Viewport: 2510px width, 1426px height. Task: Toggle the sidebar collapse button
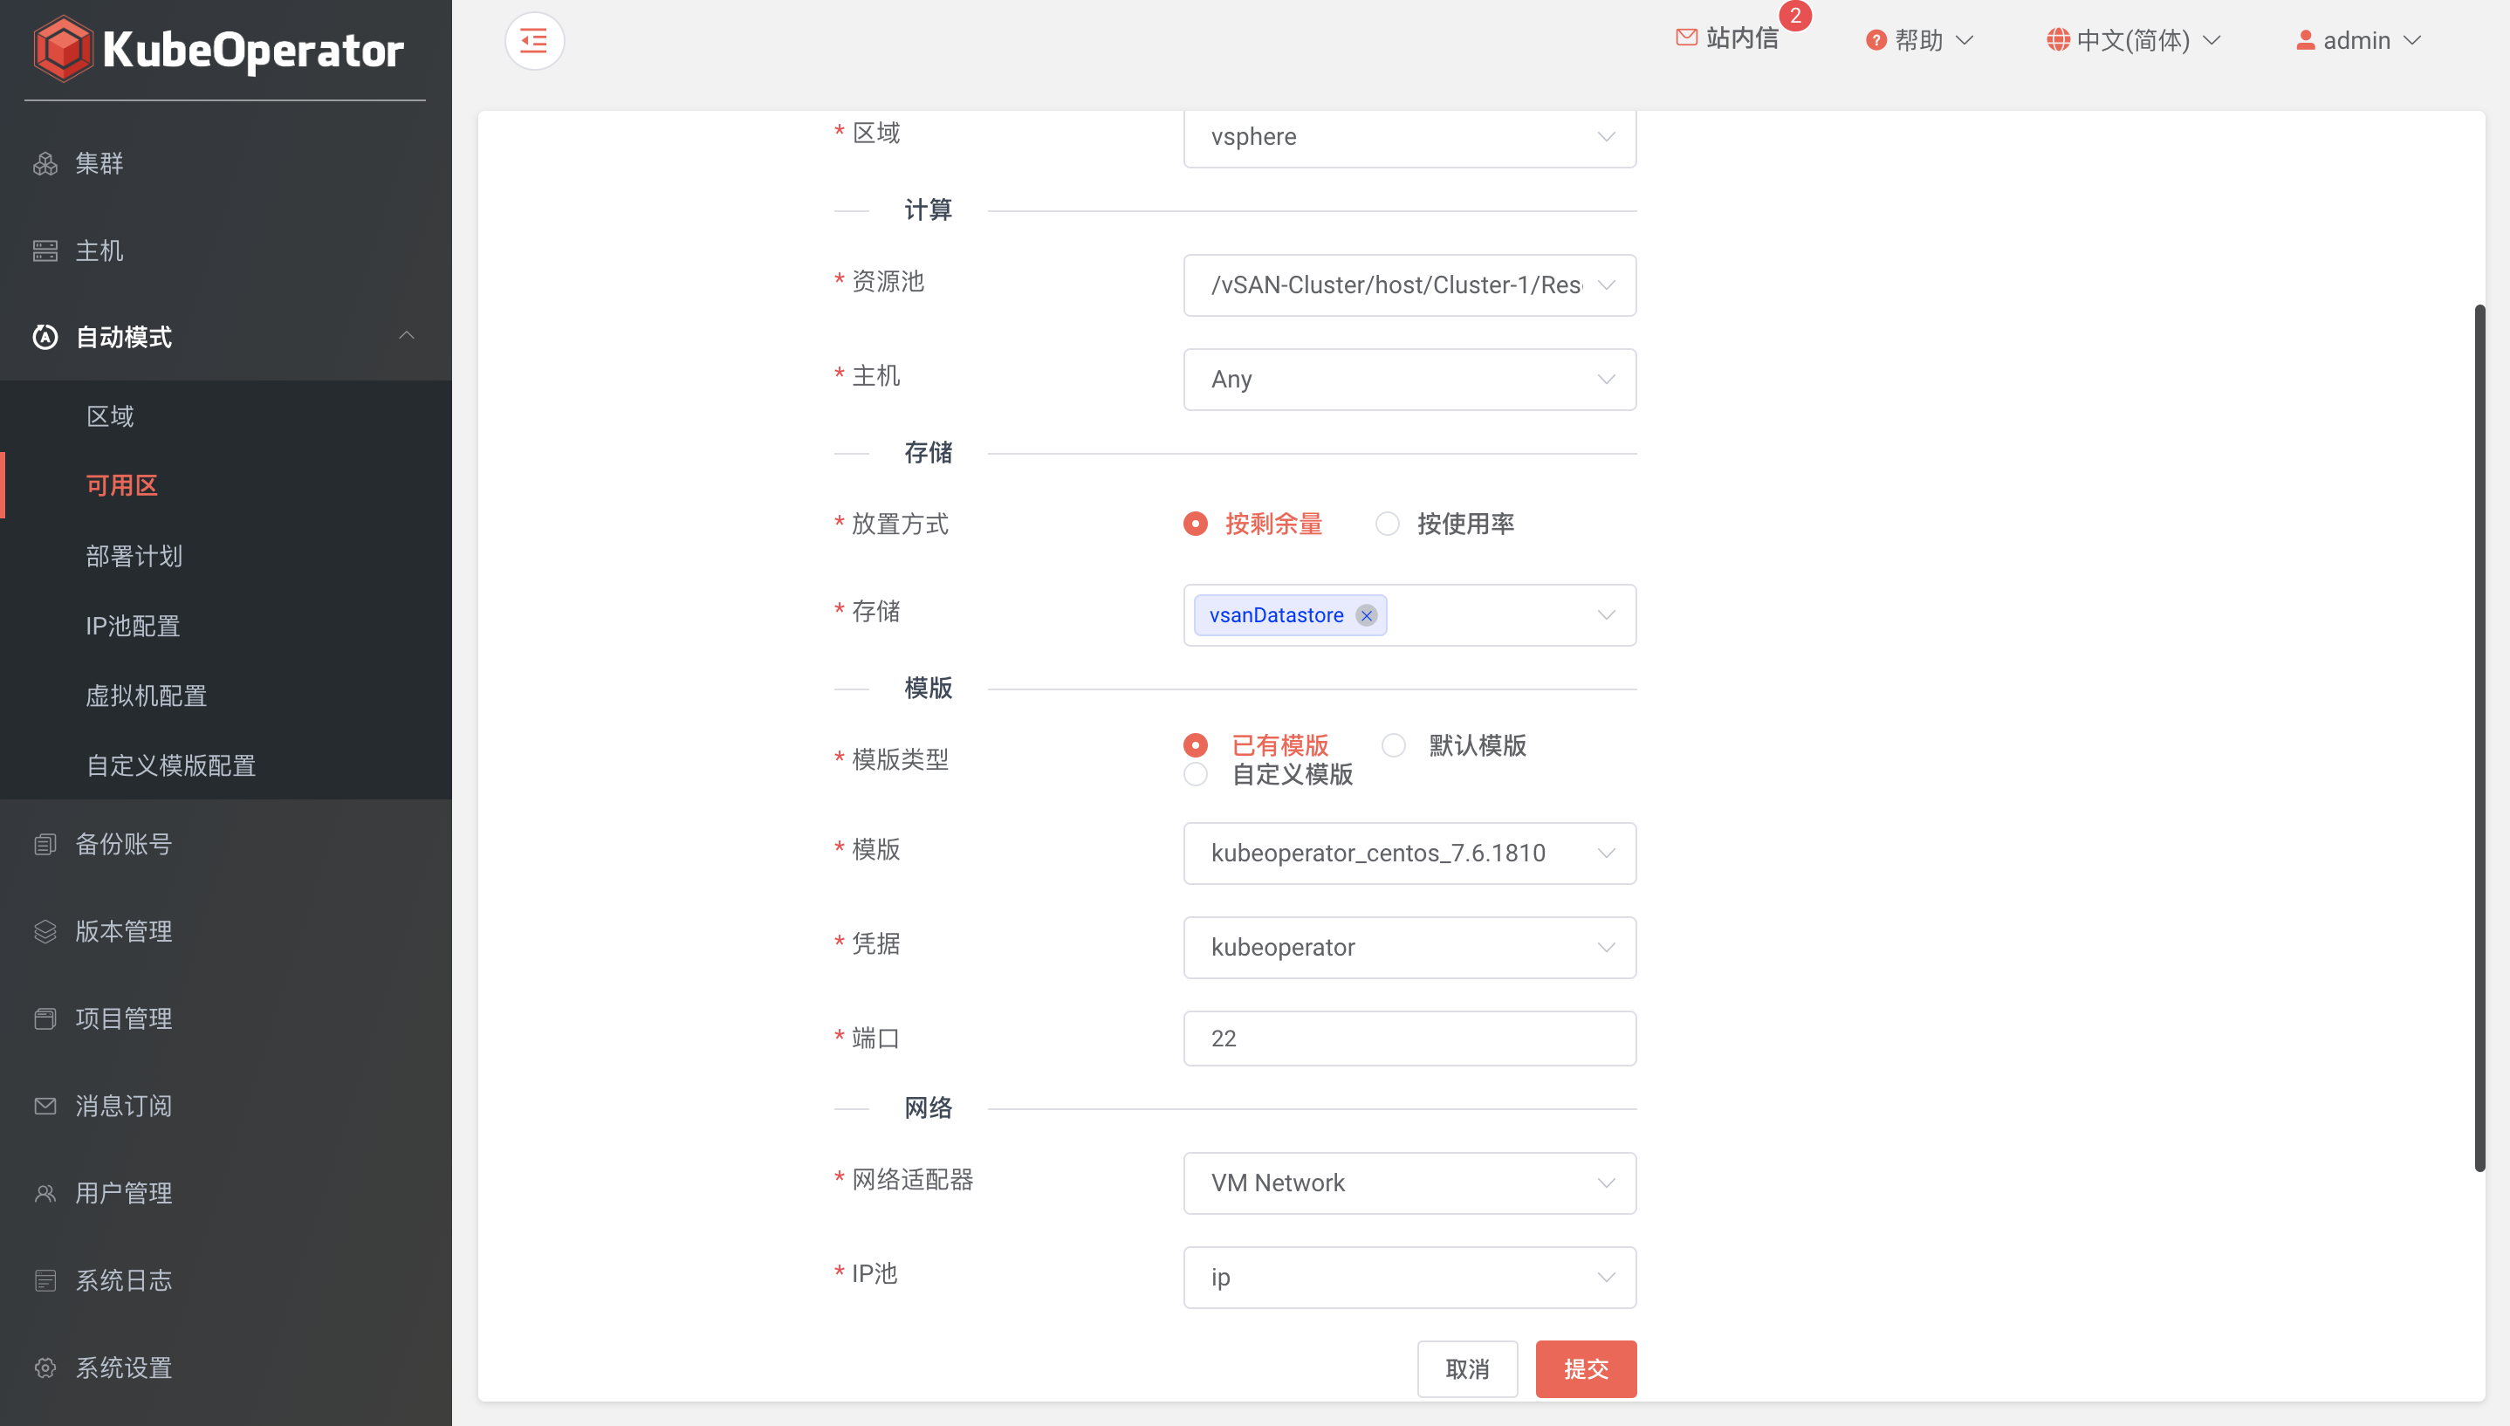534,41
